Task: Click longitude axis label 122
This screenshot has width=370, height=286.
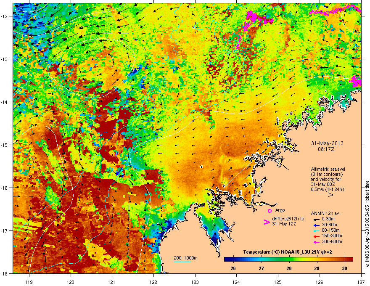Action: click(153, 282)
